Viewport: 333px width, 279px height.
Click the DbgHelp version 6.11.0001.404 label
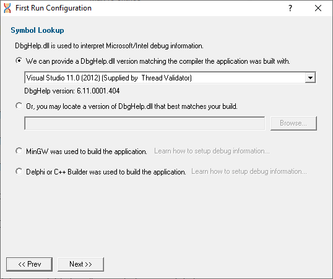(72, 91)
